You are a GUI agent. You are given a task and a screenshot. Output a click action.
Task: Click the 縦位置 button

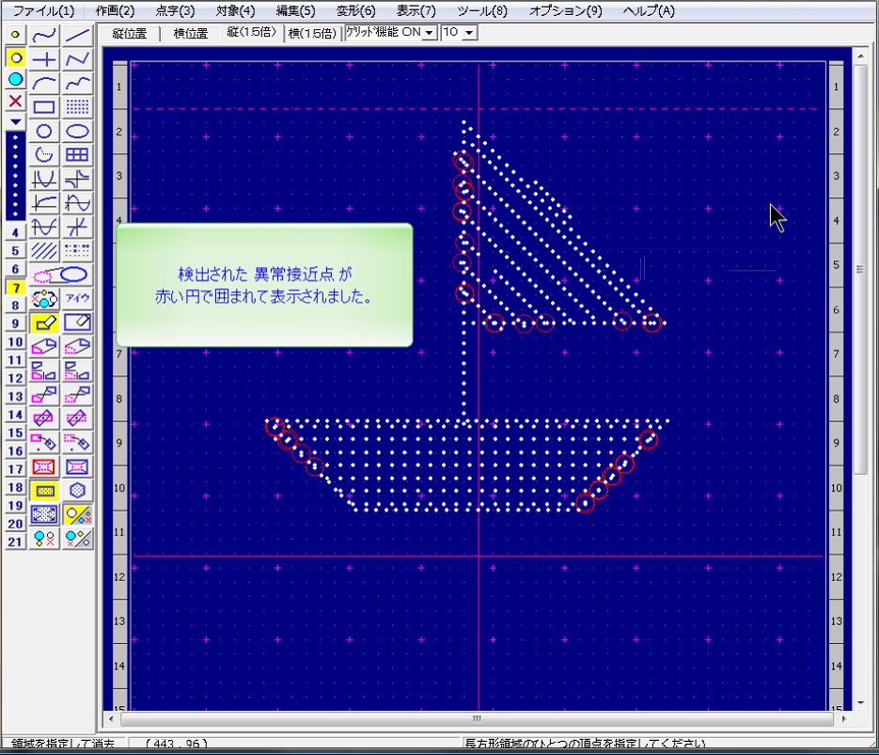coord(129,33)
